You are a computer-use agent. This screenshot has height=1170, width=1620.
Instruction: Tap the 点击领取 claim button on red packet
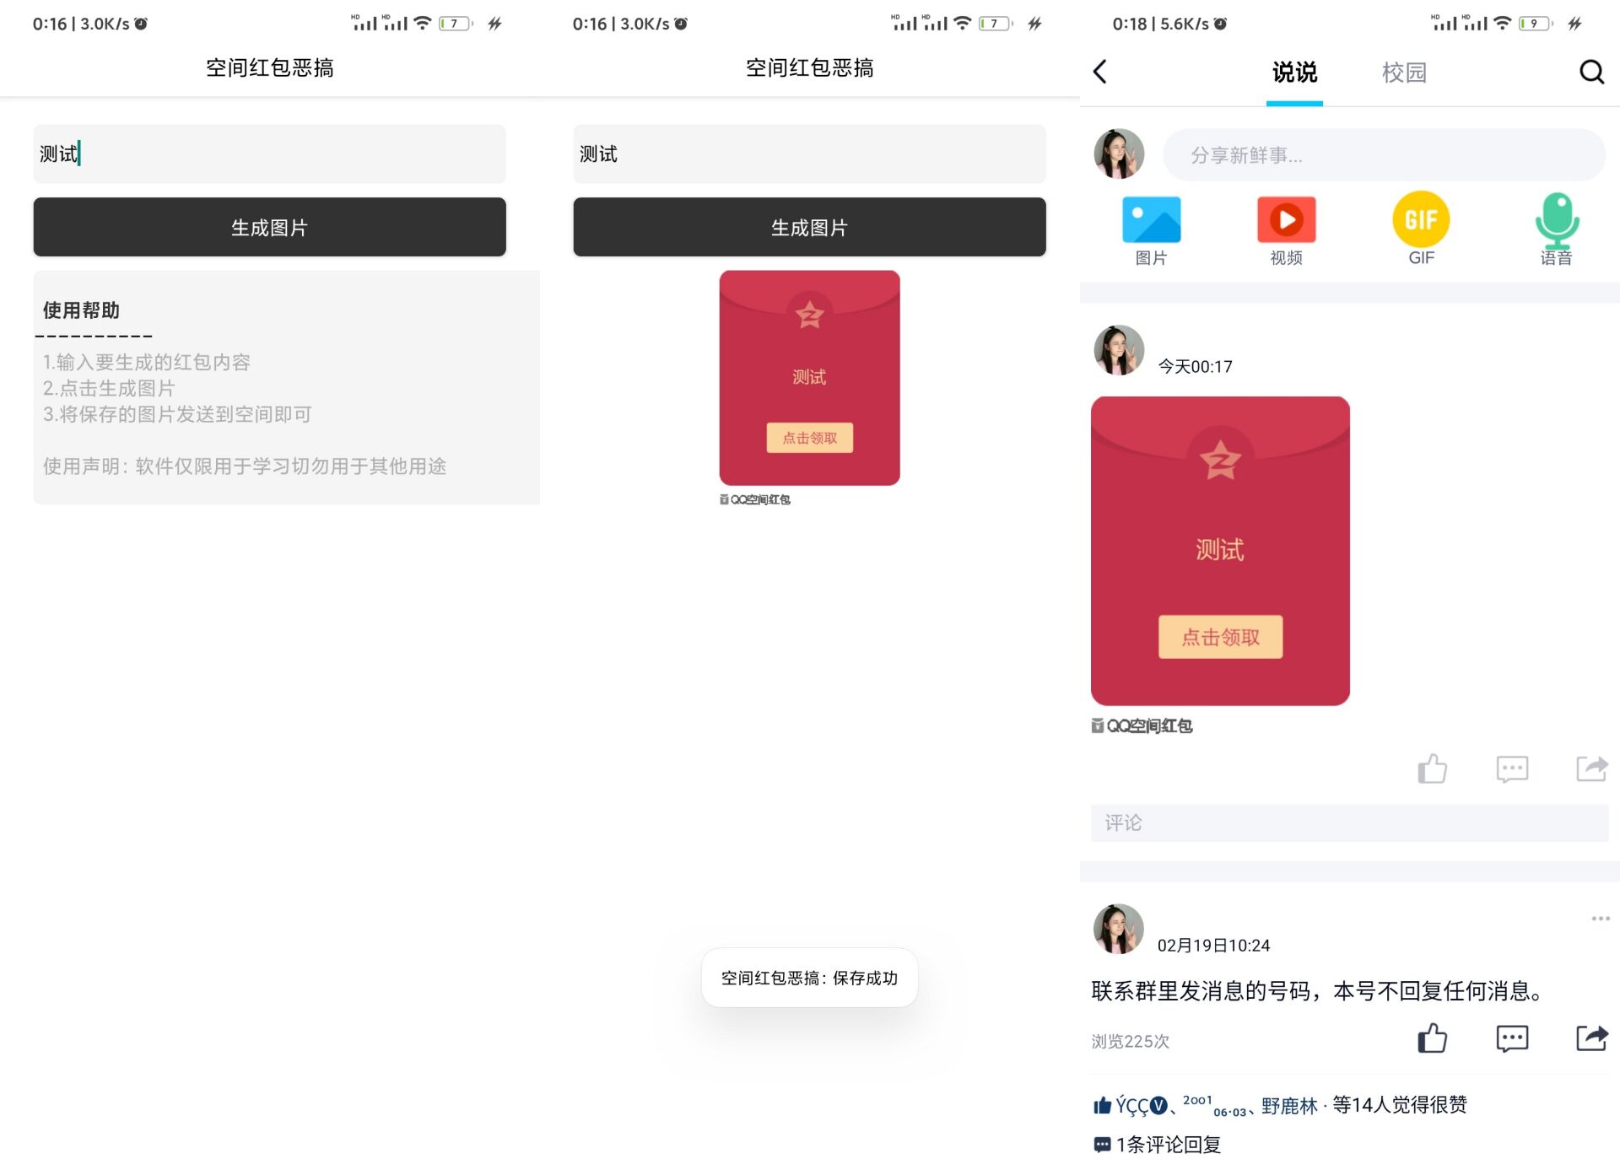coord(1220,638)
